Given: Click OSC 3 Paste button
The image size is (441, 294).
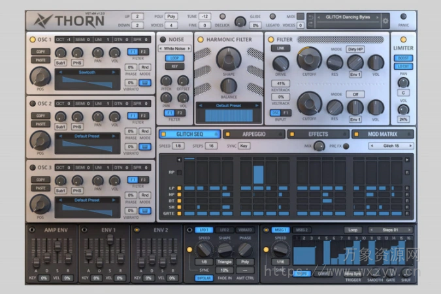Looking at the screenshot, I should (41, 188).
